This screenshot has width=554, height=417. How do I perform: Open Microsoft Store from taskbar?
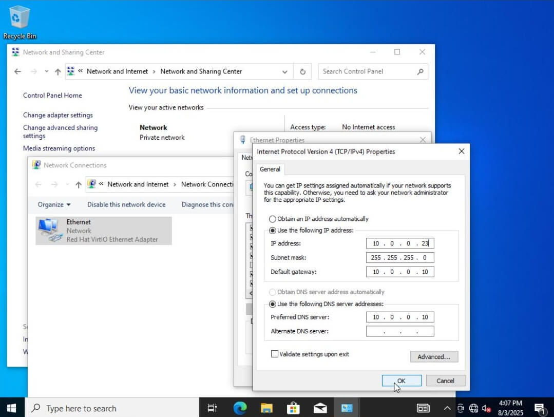click(293, 408)
